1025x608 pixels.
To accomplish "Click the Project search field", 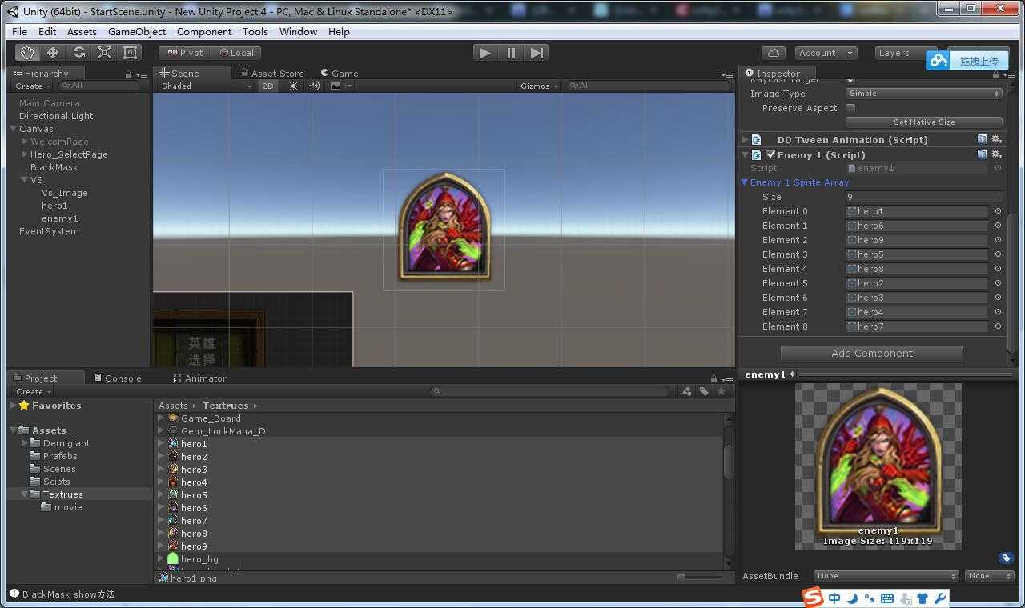I will [x=550, y=391].
